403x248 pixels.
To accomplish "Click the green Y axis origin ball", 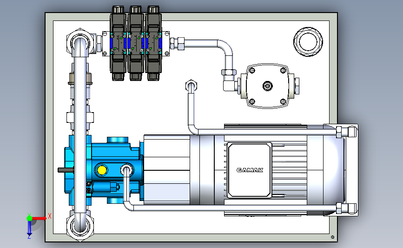I will tap(29, 218).
